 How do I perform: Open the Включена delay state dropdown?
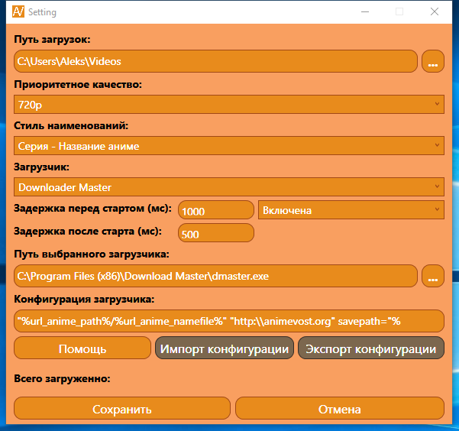[351, 210]
